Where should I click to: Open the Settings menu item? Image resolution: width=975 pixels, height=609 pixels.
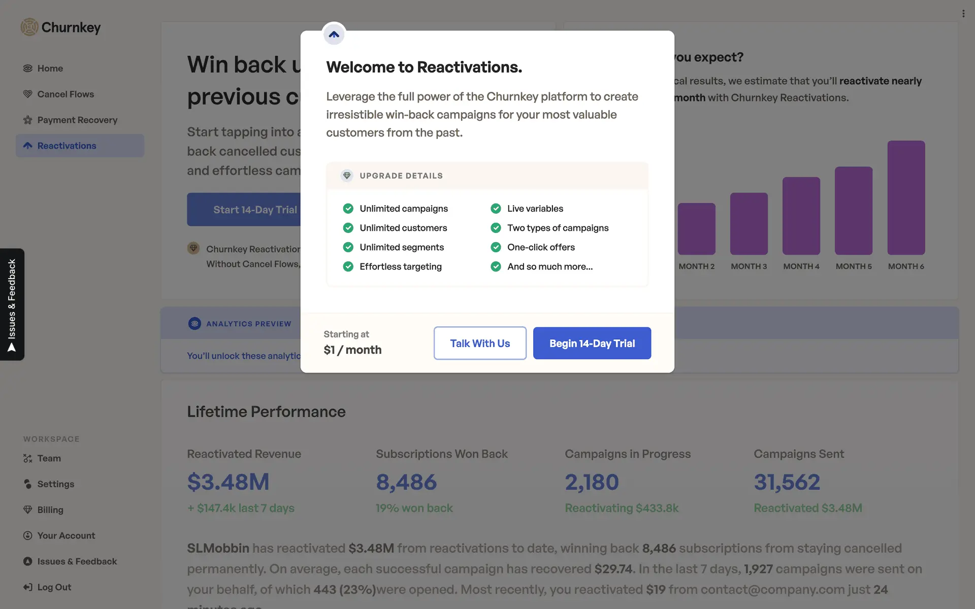[55, 484]
